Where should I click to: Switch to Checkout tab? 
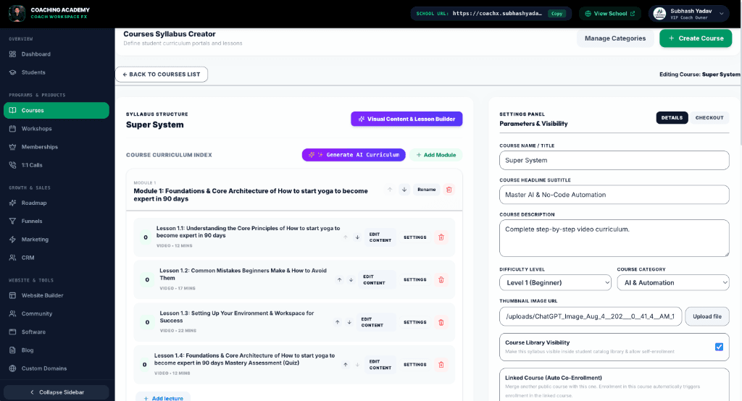(709, 118)
